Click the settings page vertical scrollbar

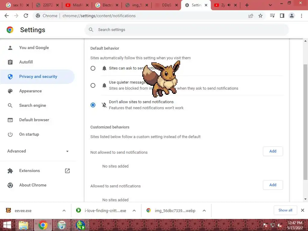coord(305,122)
